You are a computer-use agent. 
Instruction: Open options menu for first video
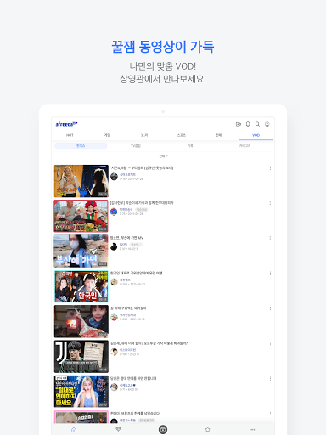tap(270, 168)
